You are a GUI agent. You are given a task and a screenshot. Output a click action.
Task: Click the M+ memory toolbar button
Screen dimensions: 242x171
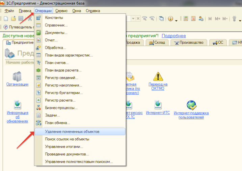[x=217, y=19]
